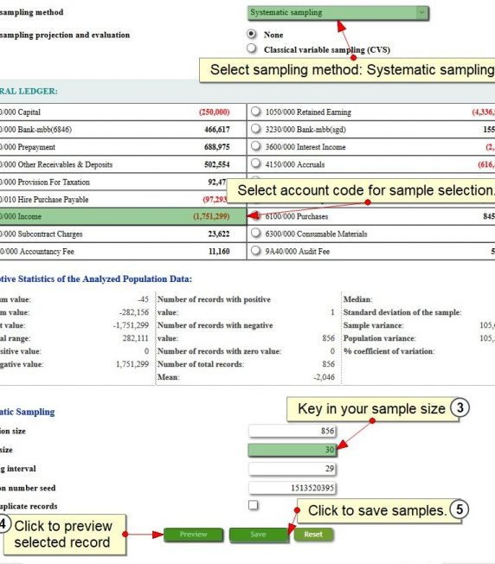Click the Reset button
Image resolution: width=495 pixels, height=564 pixels.
coord(313,535)
